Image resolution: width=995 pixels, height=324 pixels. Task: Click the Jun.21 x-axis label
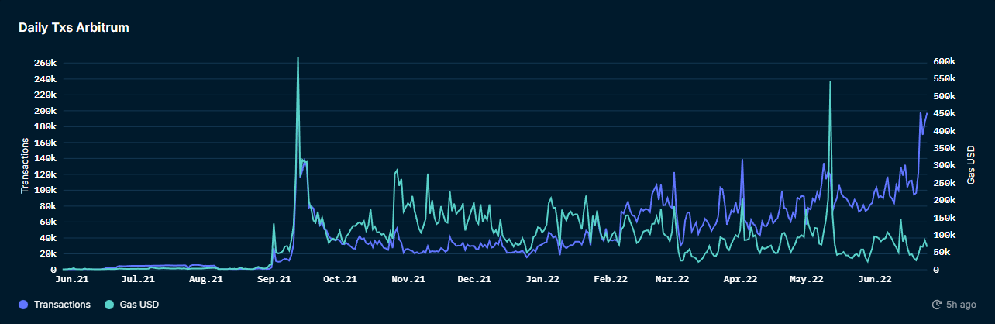(x=71, y=279)
